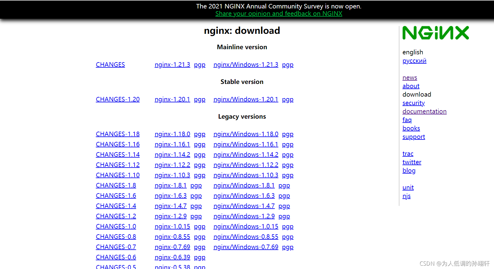The height and width of the screenshot is (269, 494).
Task: Open CHANGES-1.18 link
Action: [118, 134]
